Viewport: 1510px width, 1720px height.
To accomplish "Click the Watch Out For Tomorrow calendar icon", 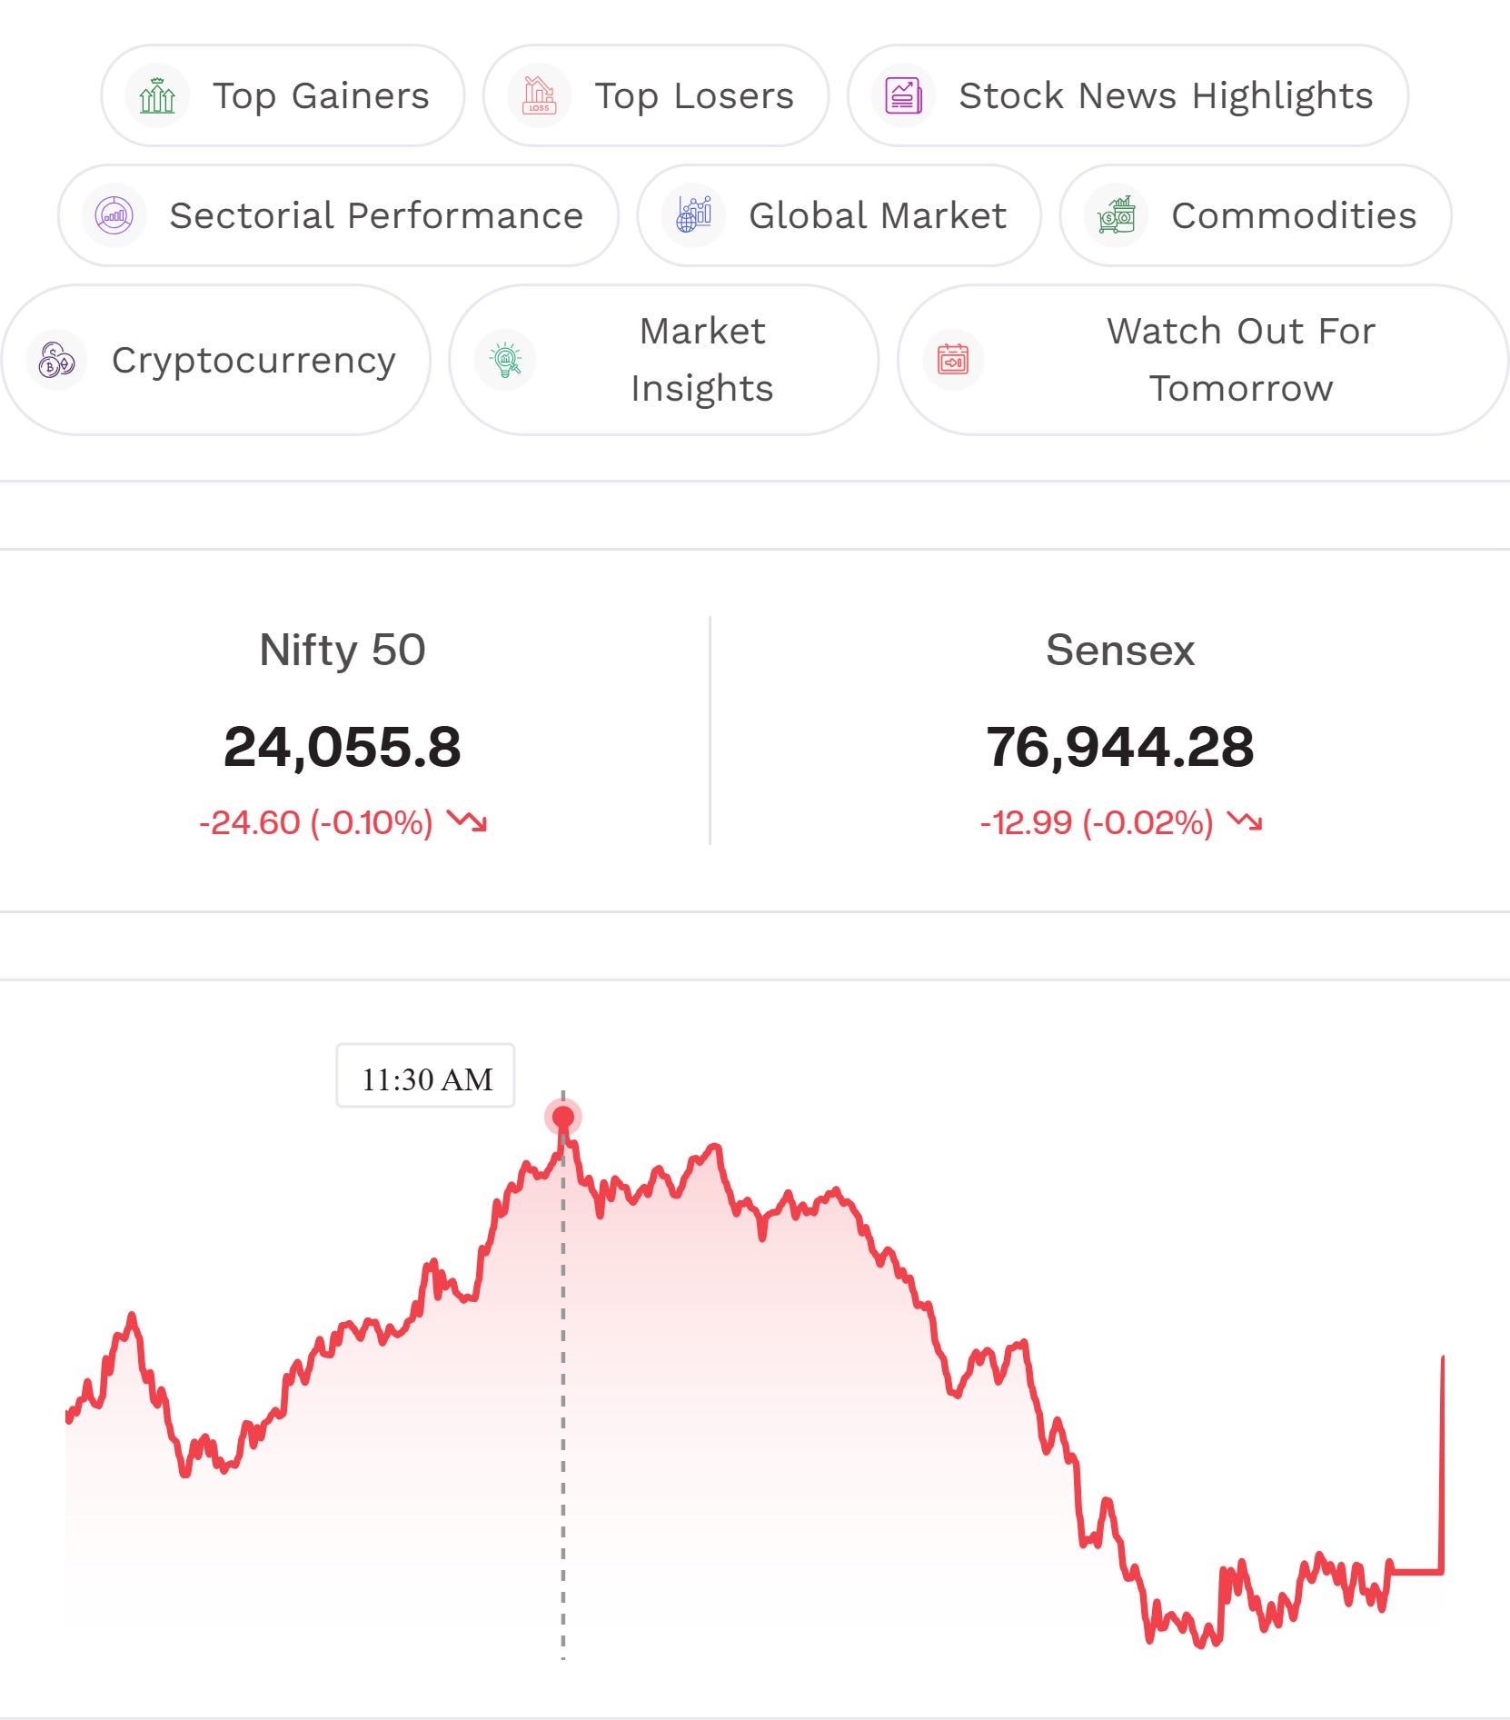I will coord(953,360).
